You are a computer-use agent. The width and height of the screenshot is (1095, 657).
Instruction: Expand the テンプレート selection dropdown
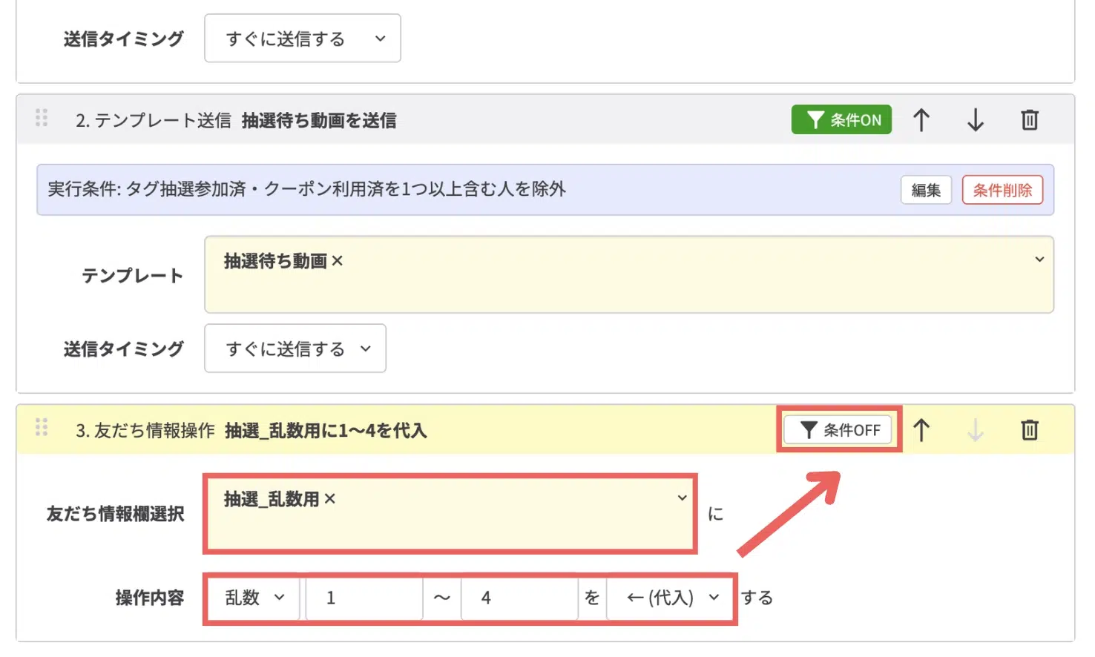1039,260
